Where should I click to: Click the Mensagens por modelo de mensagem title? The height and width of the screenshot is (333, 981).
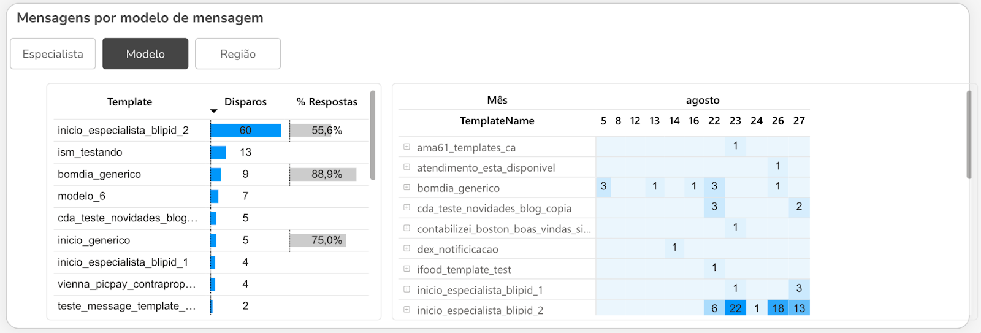pyautogui.click(x=140, y=18)
